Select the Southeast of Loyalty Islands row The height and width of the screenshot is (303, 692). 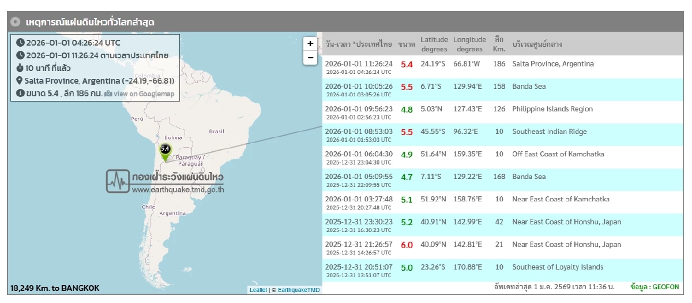[x=558, y=267]
